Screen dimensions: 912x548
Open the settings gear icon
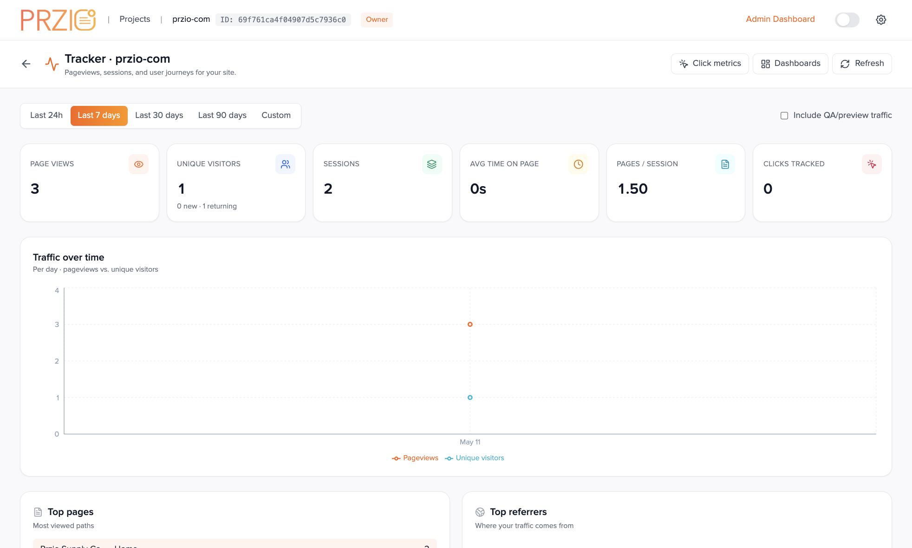pyautogui.click(x=881, y=20)
